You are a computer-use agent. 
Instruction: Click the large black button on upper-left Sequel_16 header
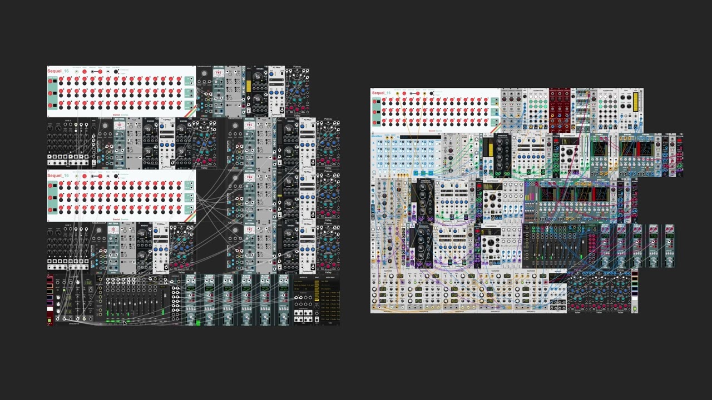coord(116,72)
